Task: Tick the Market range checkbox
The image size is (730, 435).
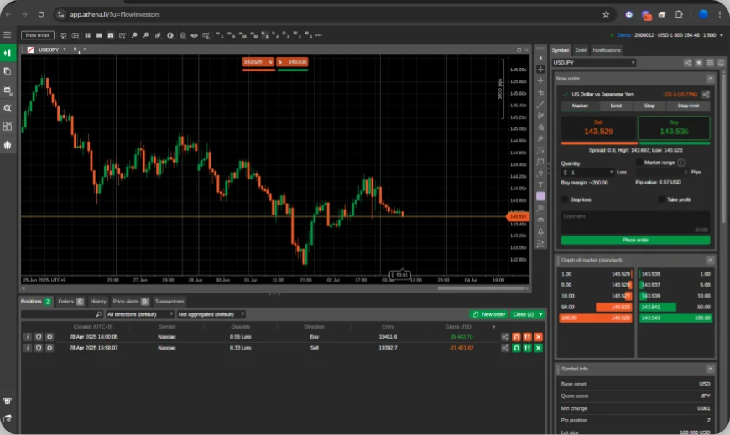Action: tap(639, 163)
